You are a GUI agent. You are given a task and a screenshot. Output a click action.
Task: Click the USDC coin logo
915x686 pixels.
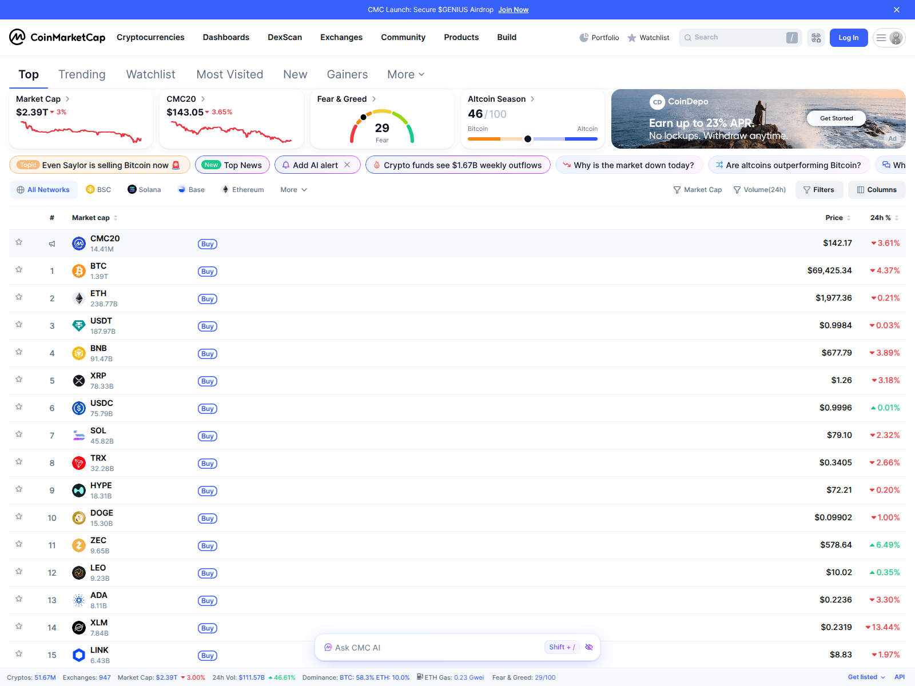(x=79, y=408)
